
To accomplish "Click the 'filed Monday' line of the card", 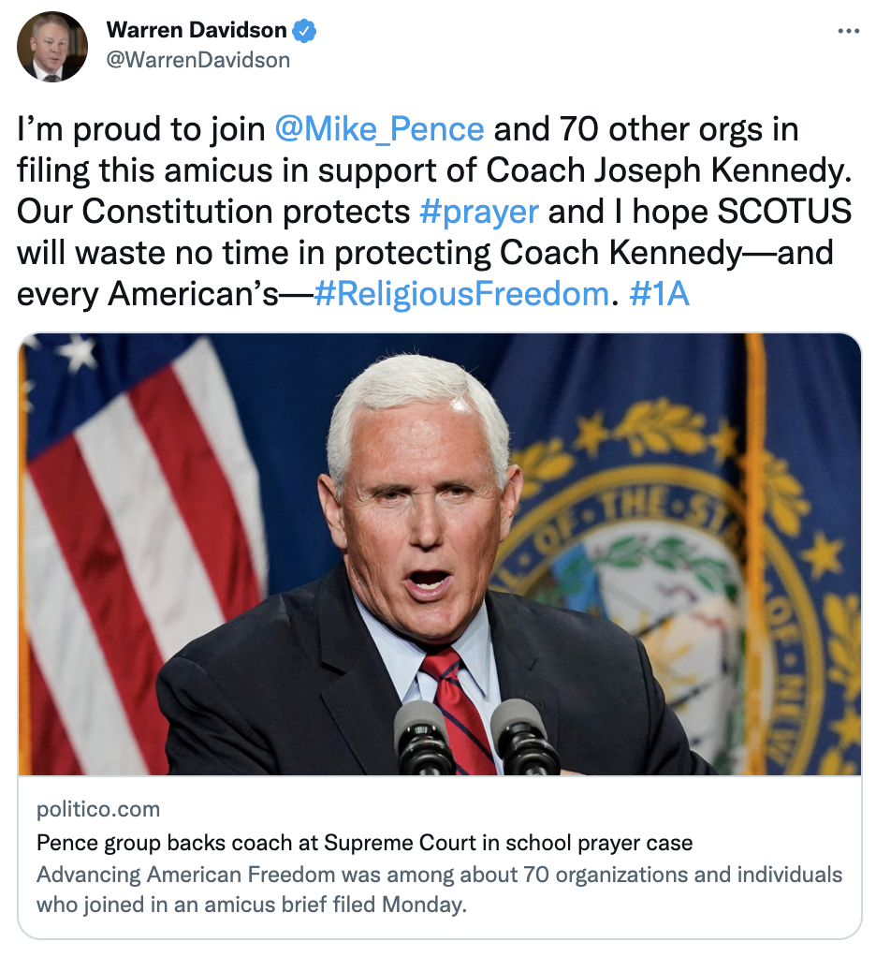I will click(x=252, y=905).
